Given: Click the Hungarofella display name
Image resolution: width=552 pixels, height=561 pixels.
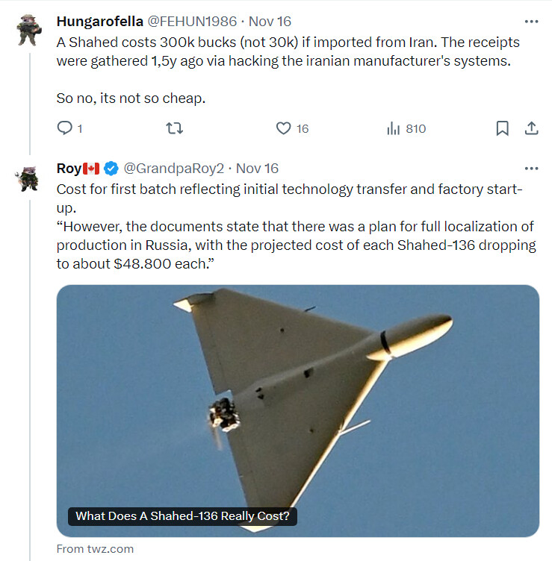Looking at the screenshot, I should coord(100,22).
